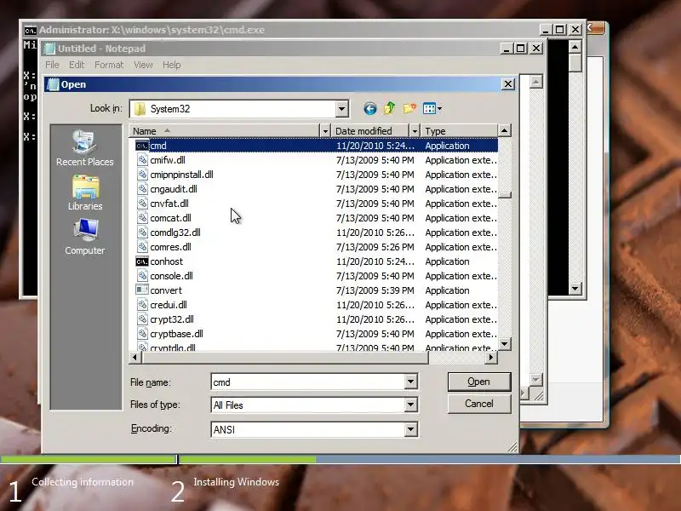Click the convert application icon
Screen dimensions: 681x511
142,290
